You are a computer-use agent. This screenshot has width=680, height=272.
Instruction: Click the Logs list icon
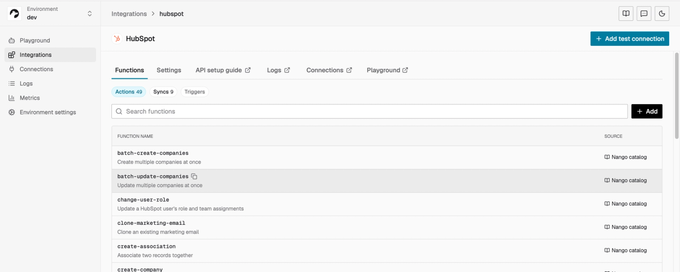(x=12, y=83)
